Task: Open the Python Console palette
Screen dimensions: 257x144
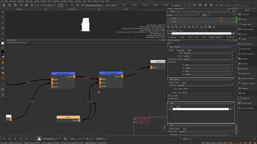Action: coord(246,78)
